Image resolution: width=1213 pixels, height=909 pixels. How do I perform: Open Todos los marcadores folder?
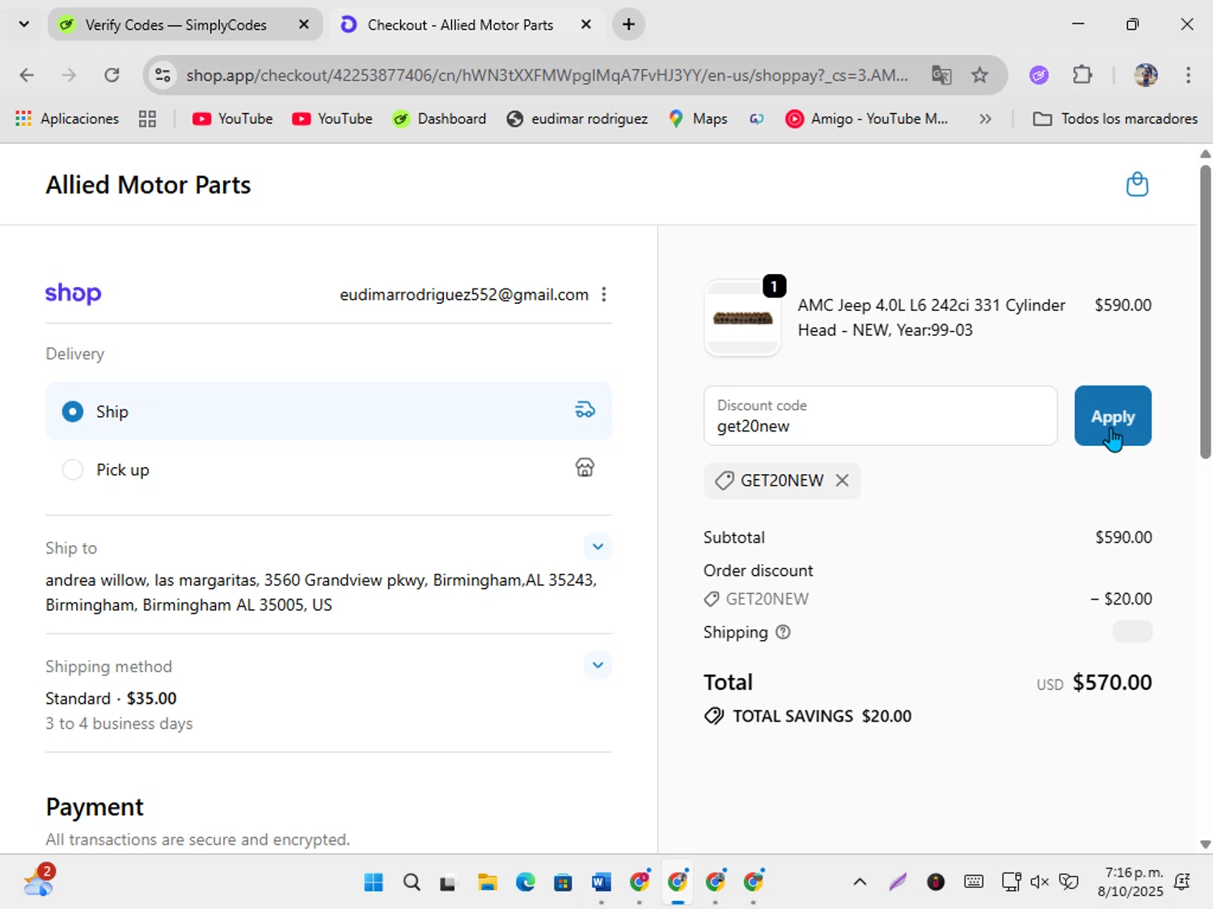click(x=1115, y=119)
